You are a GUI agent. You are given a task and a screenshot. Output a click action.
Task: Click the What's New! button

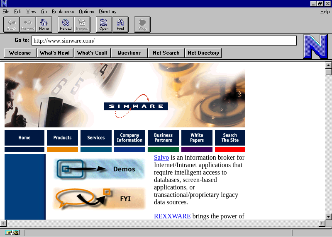click(55, 53)
